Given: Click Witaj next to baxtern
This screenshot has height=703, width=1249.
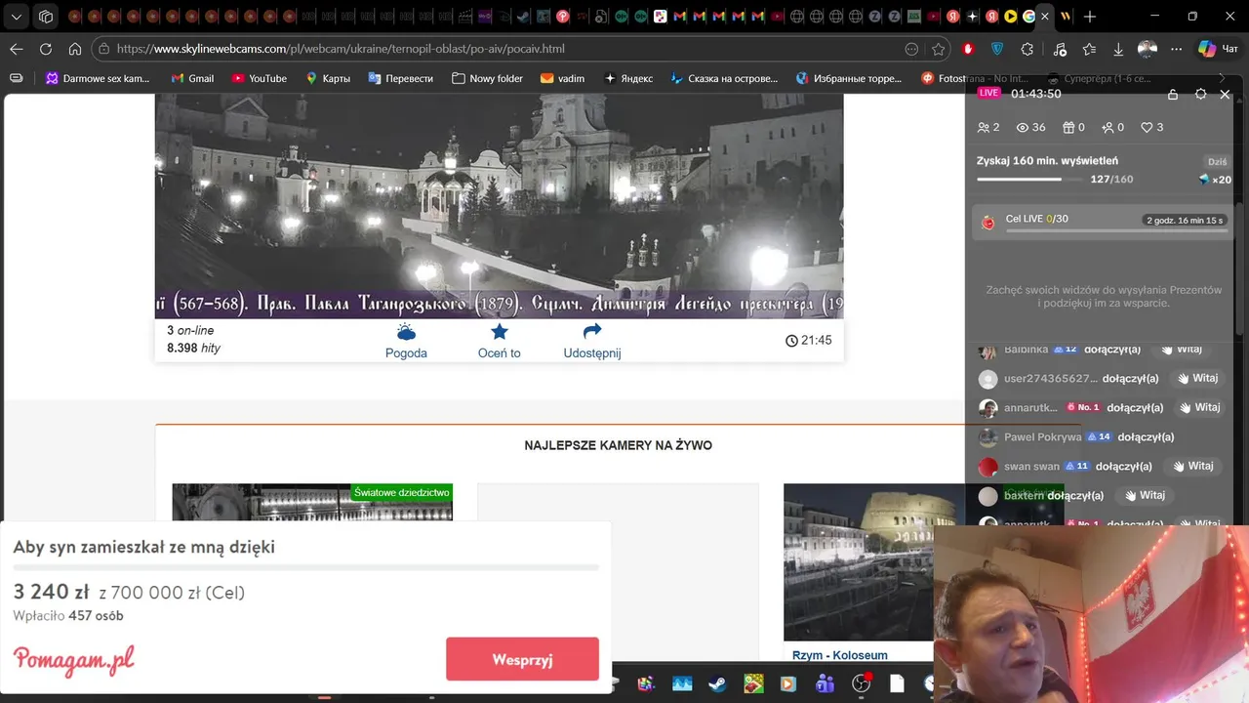Looking at the screenshot, I should tap(1144, 495).
